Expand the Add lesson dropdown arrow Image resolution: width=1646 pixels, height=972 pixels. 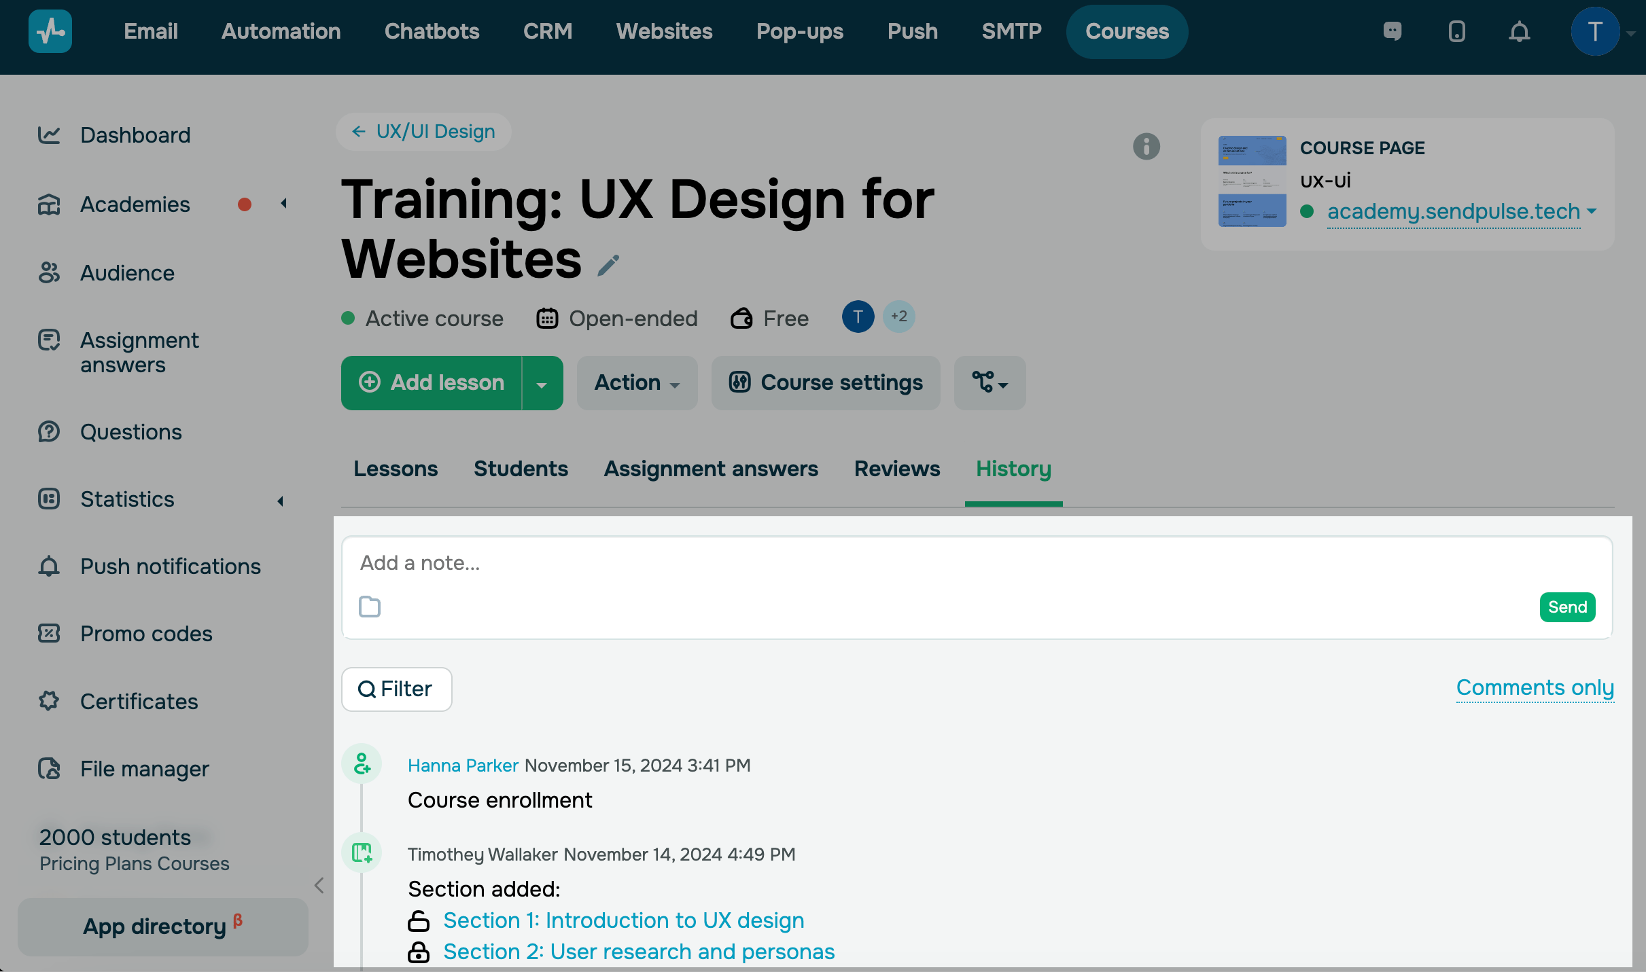point(542,384)
